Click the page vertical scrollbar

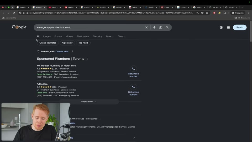[x=251, y=31]
